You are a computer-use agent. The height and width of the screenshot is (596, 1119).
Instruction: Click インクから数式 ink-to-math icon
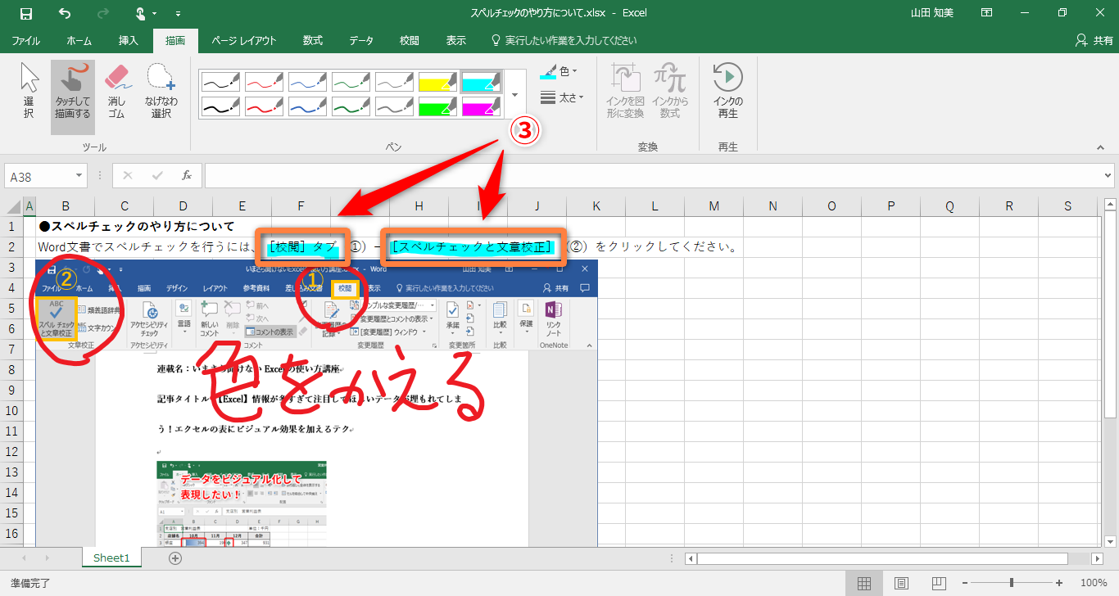pyautogui.click(x=670, y=92)
